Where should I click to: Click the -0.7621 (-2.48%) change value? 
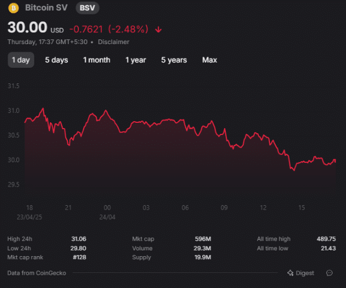(x=109, y=30)
